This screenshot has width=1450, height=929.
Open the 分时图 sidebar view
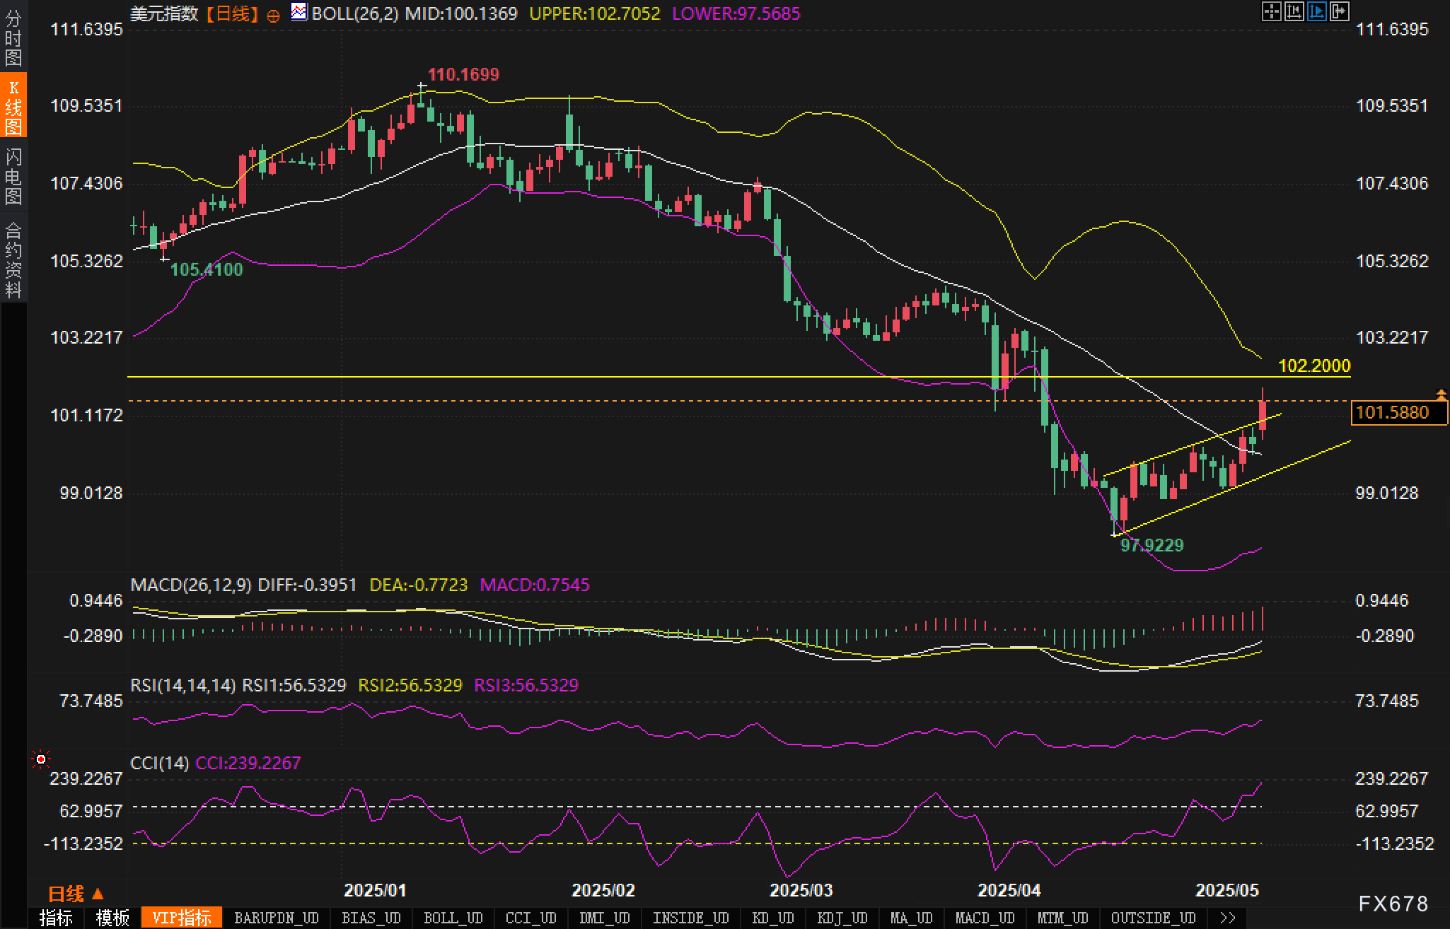pos(13,37)
